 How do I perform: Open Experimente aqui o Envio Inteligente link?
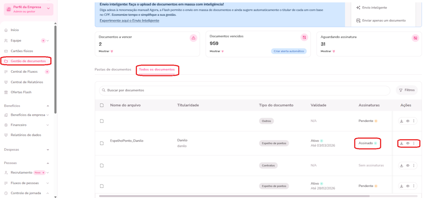pos(129,21)
